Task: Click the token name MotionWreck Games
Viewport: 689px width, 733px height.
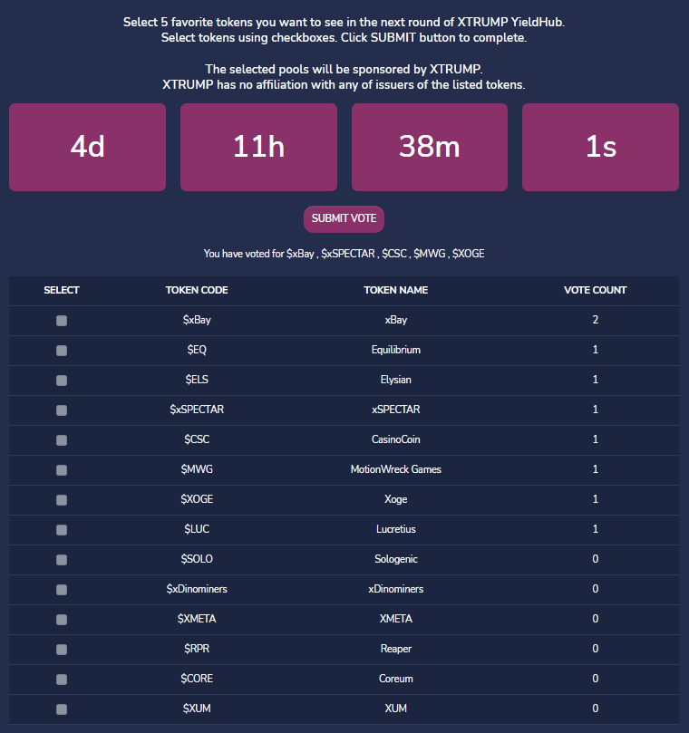Action: [395, 469]
